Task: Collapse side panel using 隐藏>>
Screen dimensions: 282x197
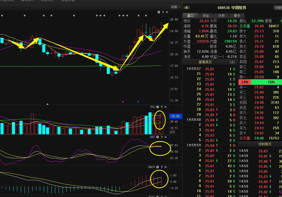Action: click(x=175, y=7)
